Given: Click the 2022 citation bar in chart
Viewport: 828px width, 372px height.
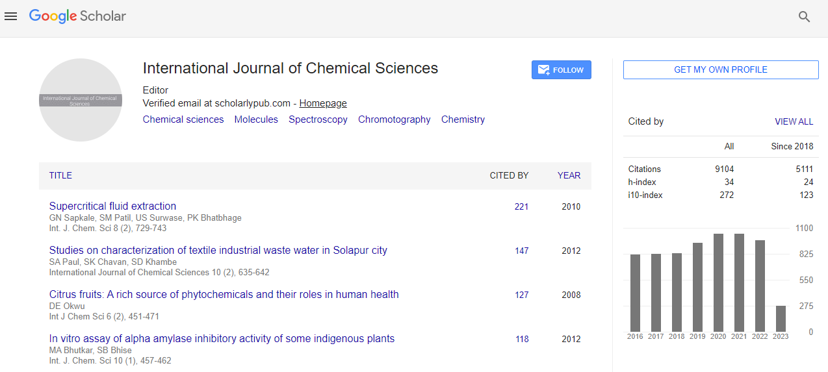Looking at the screenshot, I should (760, 286).
